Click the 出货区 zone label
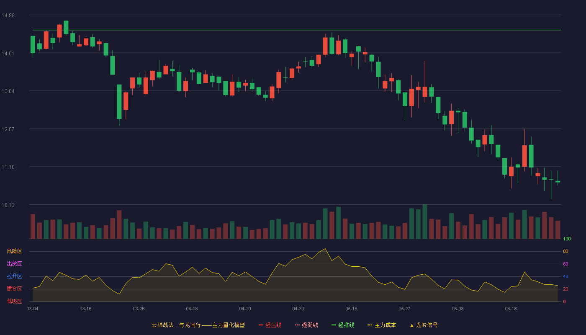 (x=14, y=264)
